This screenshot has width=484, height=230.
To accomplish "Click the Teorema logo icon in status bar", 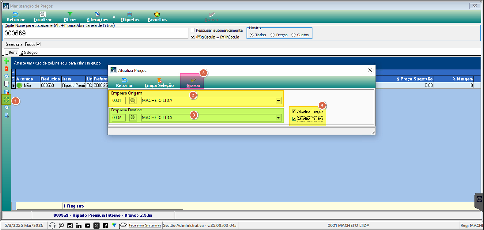I will click(114, 225).
